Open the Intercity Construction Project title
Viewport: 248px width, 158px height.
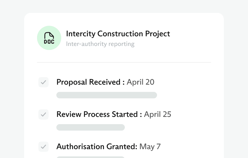(x=118, y=34)
